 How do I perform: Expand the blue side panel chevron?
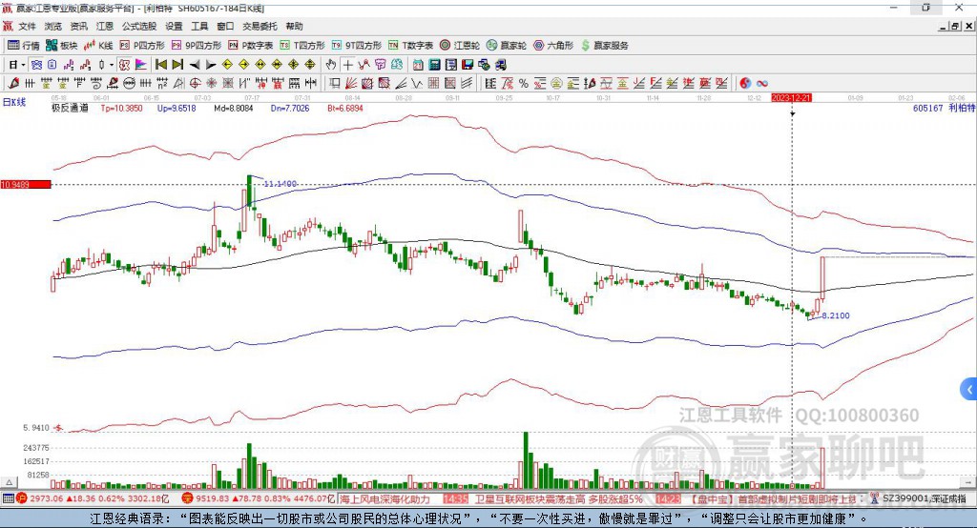969,390
